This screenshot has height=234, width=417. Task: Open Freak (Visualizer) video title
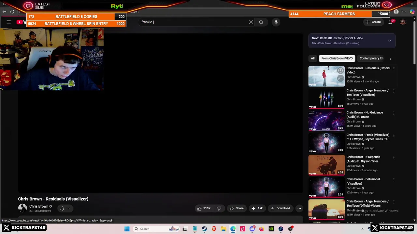pyautogui.click(x=368, y=137)
